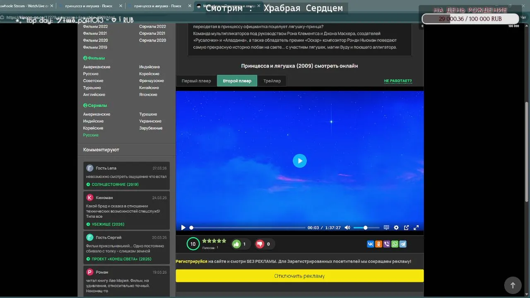Viewport: 530px width, 298px height.
Task: Browse Советские films
Action: click(93, 81)
